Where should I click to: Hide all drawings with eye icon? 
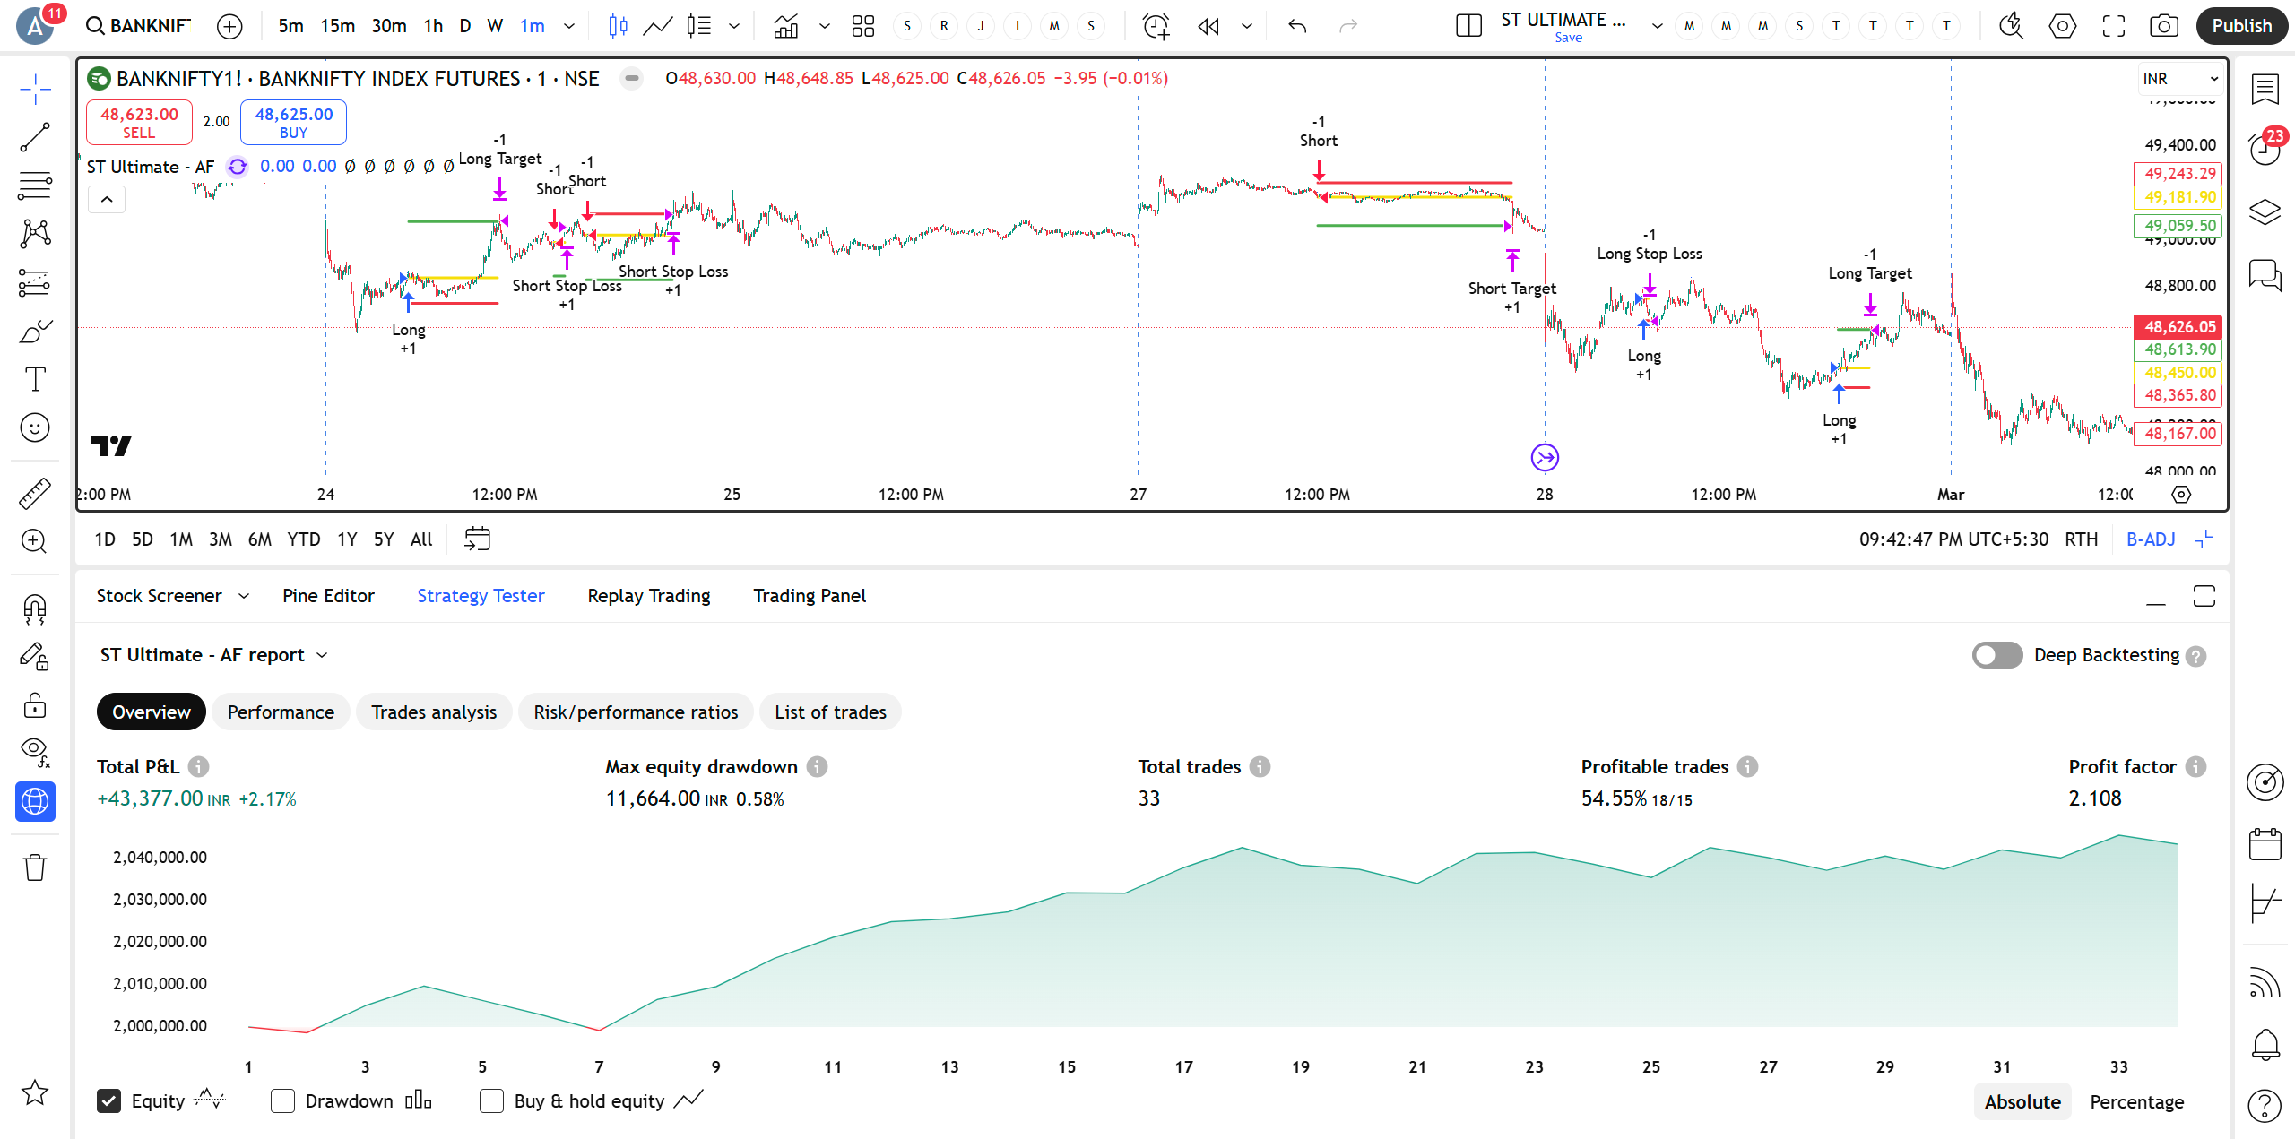tap(35, 753)
